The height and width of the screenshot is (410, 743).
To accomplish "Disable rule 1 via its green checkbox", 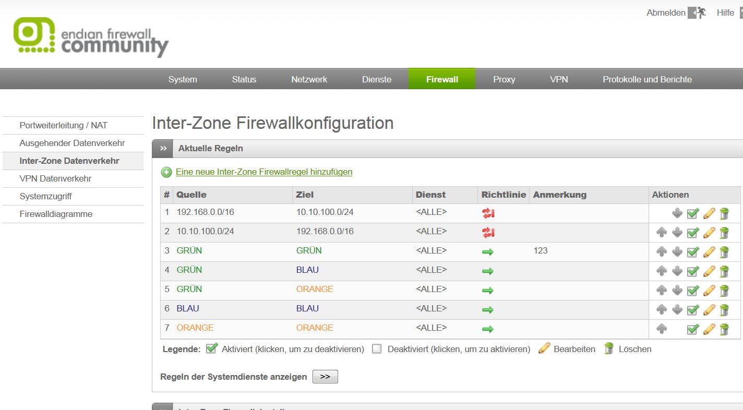I will coord(692,213).
